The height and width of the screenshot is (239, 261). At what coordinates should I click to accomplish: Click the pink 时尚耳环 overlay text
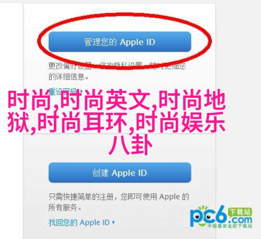point(83,122)
